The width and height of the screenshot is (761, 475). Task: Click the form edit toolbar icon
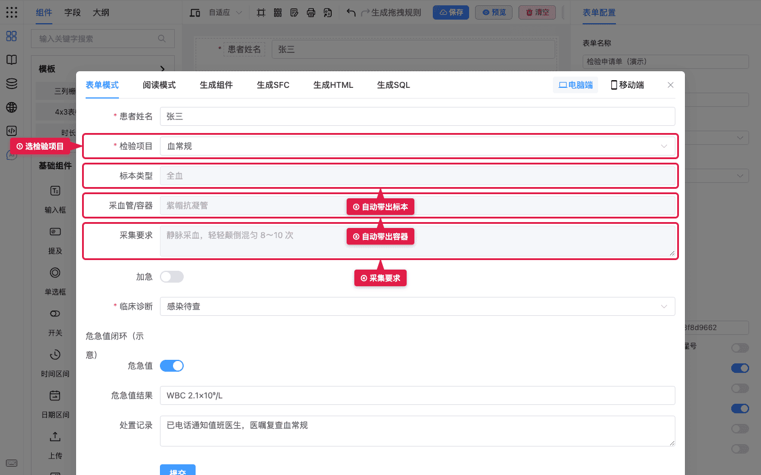pyautogui.click(x=294, y=12)
